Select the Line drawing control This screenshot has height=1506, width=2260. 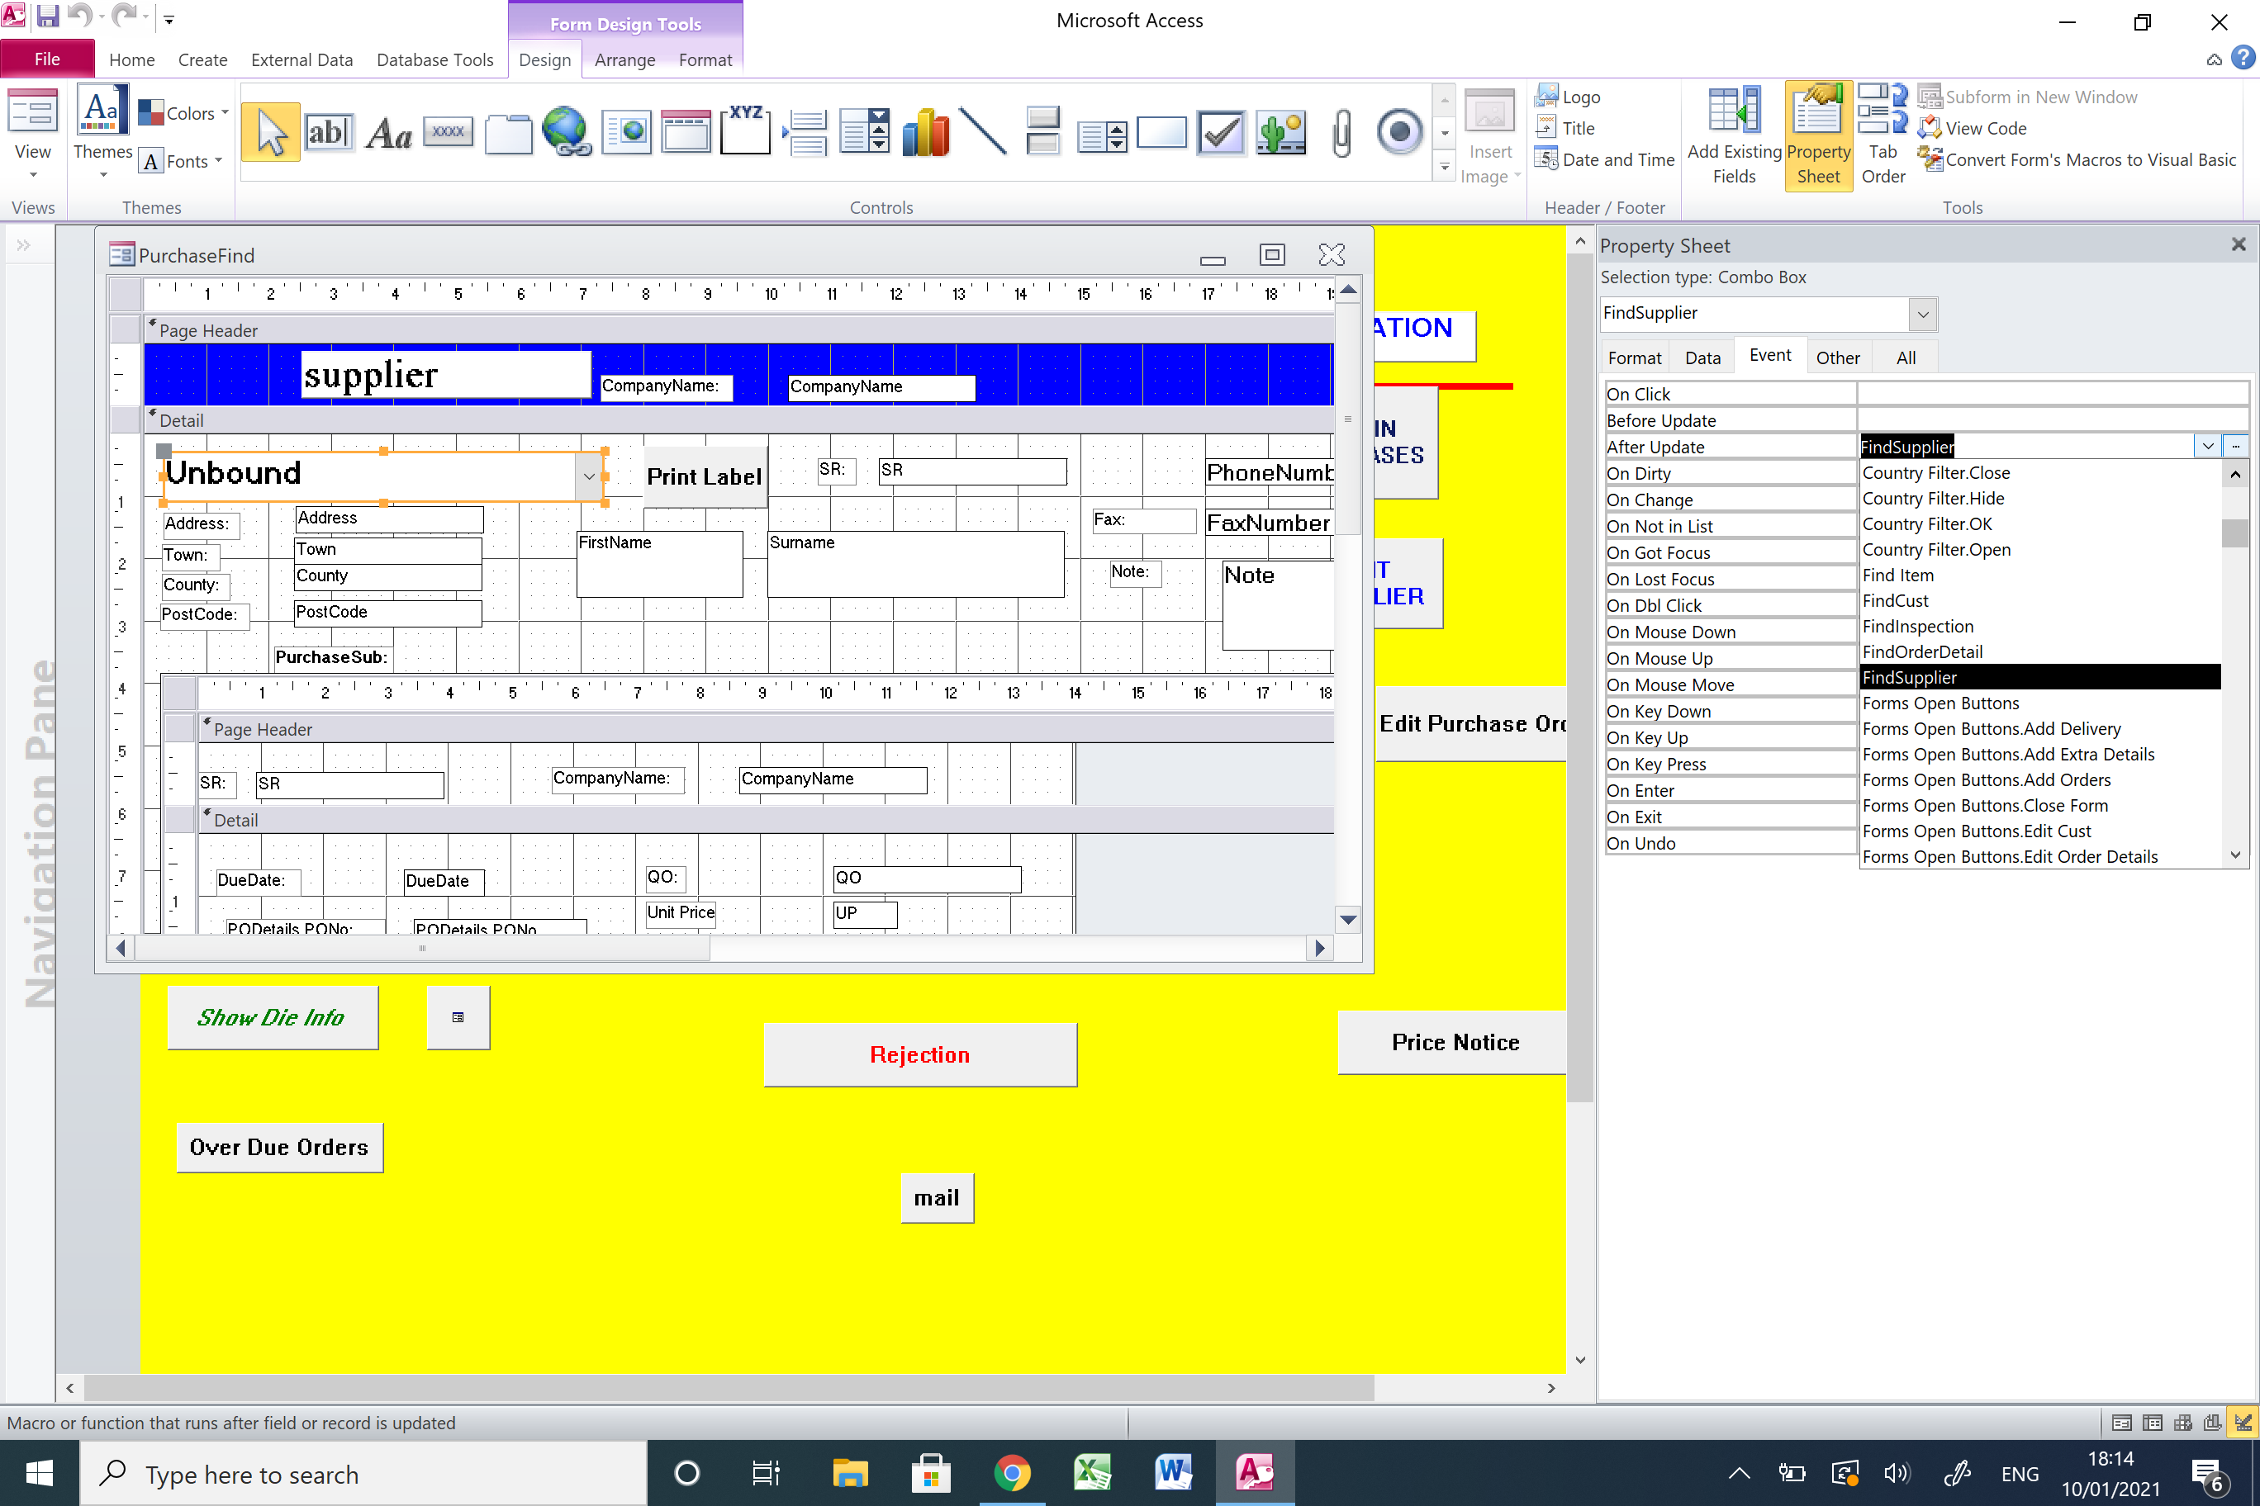983,133
